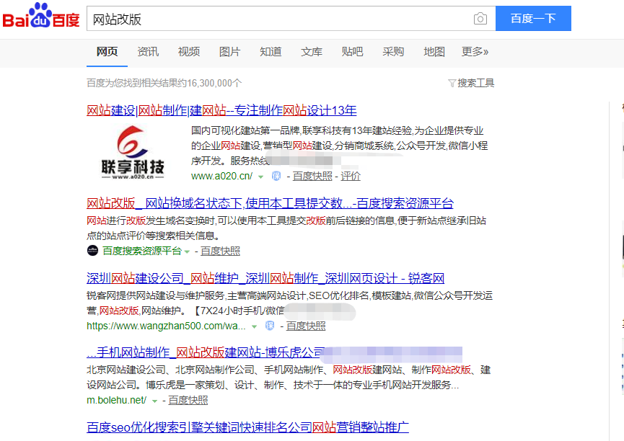Switch to the 贴吧 tab

tap(352, 52)
